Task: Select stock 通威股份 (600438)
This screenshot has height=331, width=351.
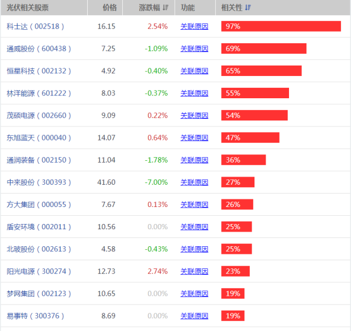Action: (39, 49)
